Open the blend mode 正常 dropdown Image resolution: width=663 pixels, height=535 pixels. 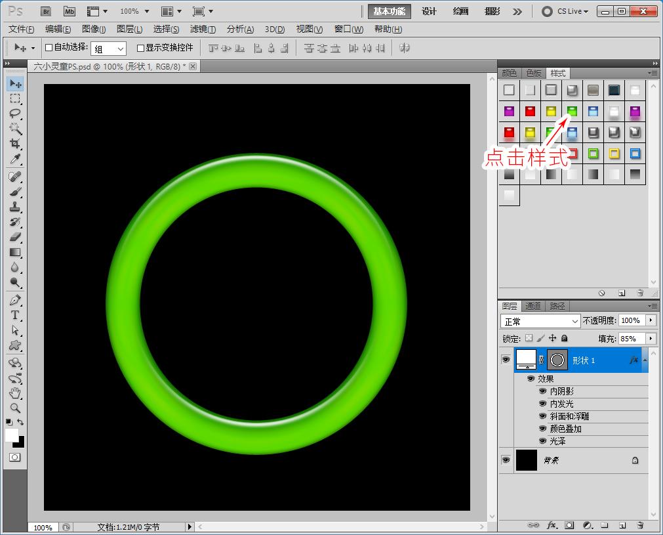pyautogui.click(x=540, y=321)
